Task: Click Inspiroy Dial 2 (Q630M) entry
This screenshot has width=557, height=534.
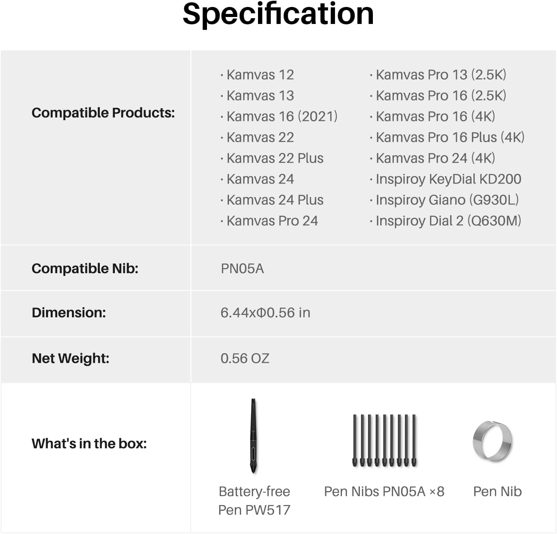Action: 448,221
